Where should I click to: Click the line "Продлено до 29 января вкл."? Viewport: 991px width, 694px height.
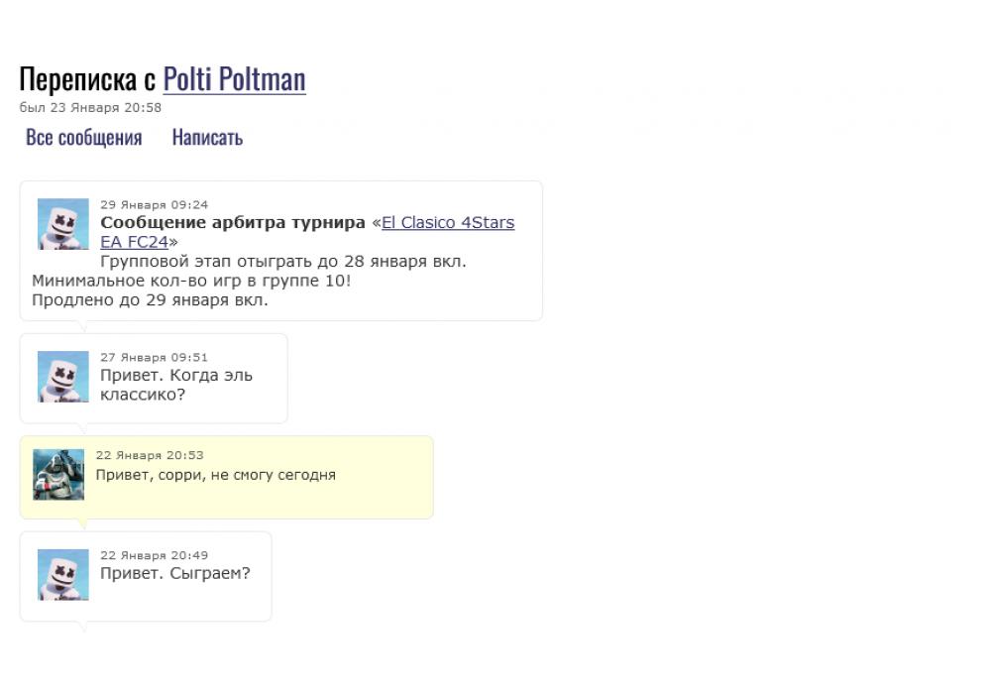pos(150,299)
